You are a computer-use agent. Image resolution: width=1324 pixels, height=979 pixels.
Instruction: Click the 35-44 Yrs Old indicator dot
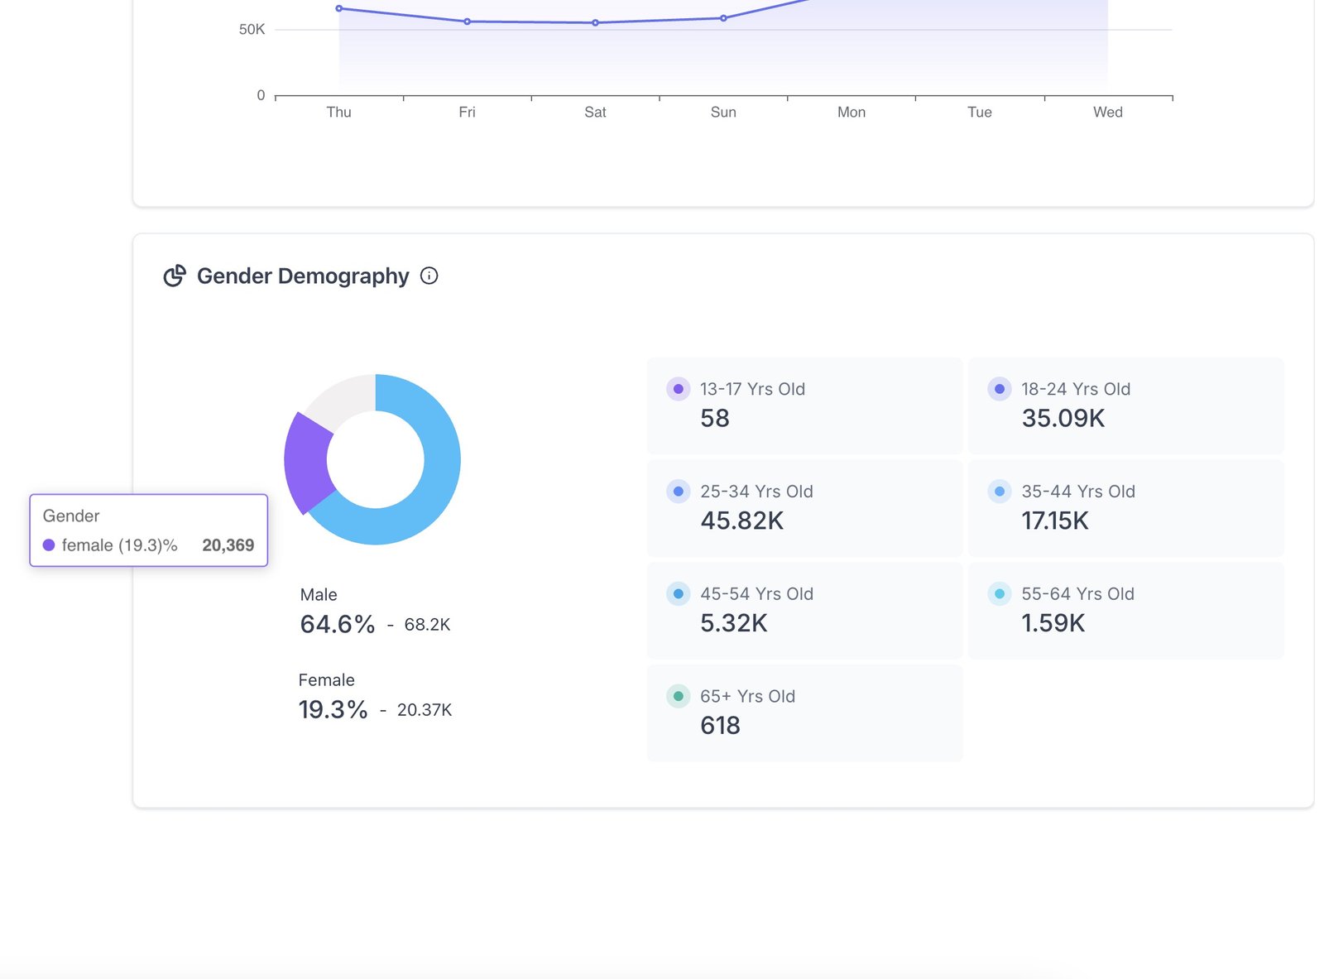1000,492
